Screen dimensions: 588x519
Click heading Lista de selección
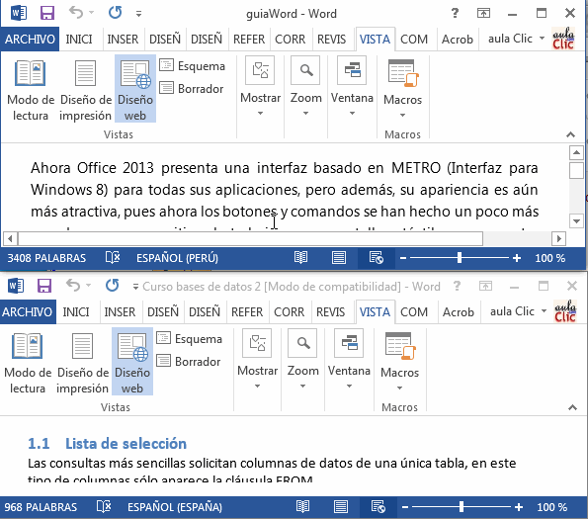point(126,444)
